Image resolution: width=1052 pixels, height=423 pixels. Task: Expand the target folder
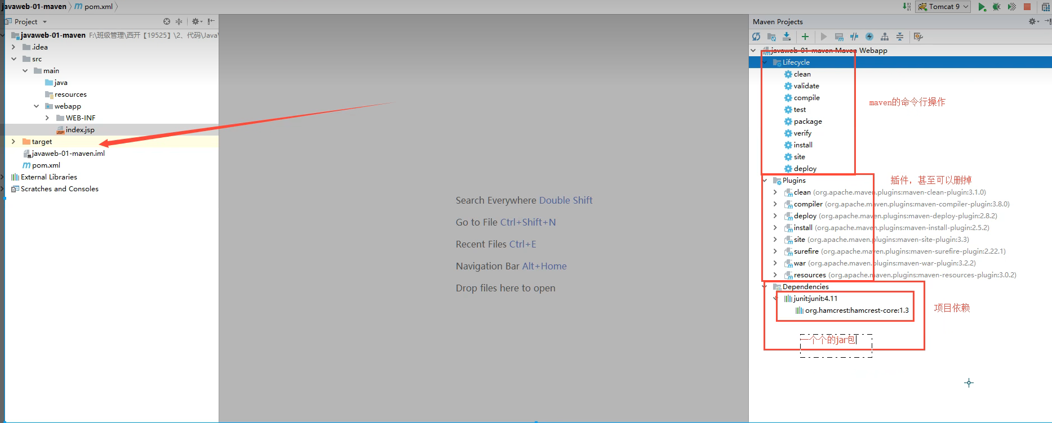pyautogui.click(x=14, y=142)
